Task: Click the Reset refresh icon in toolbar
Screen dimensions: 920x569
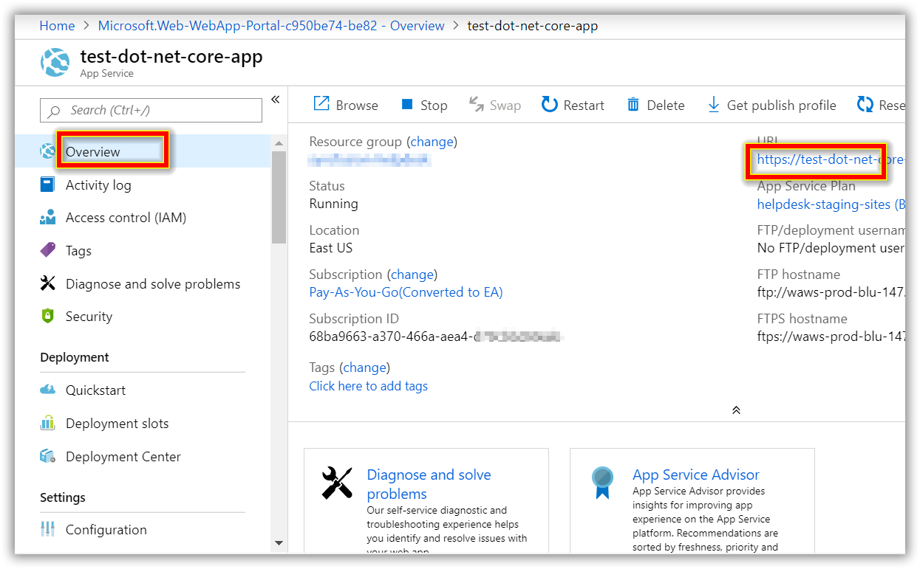Action: tap(865, 105)
